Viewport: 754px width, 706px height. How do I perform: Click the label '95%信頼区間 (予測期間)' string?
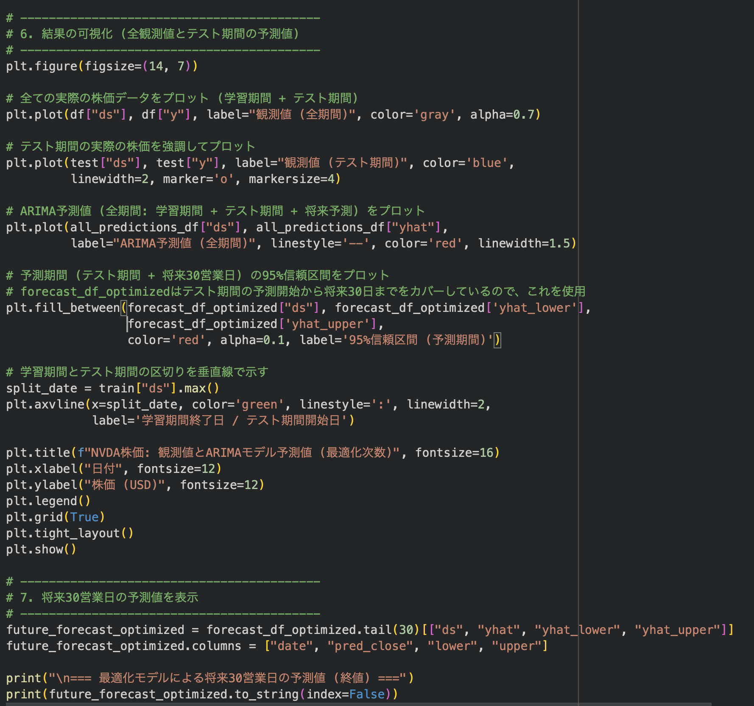418,340
